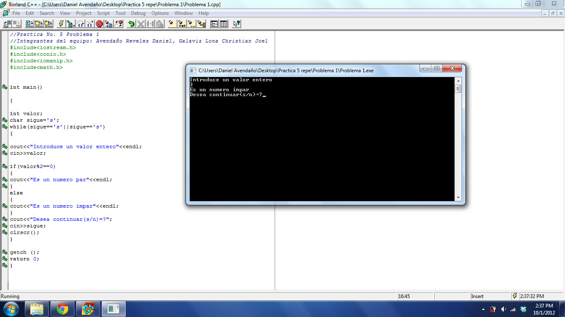The width and height of the screenshot is (565, 317).
Task: Click the '16:45' cursor position in status bar
Action: click(x=404, y=296)
